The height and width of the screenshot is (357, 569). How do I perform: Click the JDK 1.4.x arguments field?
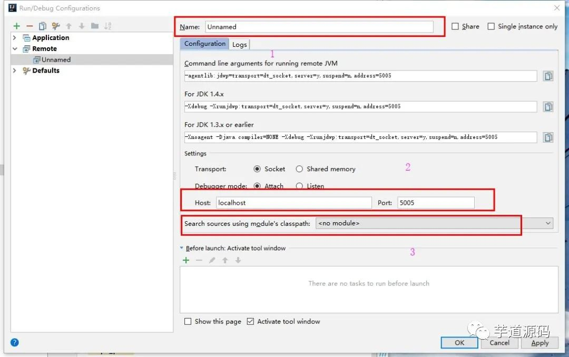361,107
